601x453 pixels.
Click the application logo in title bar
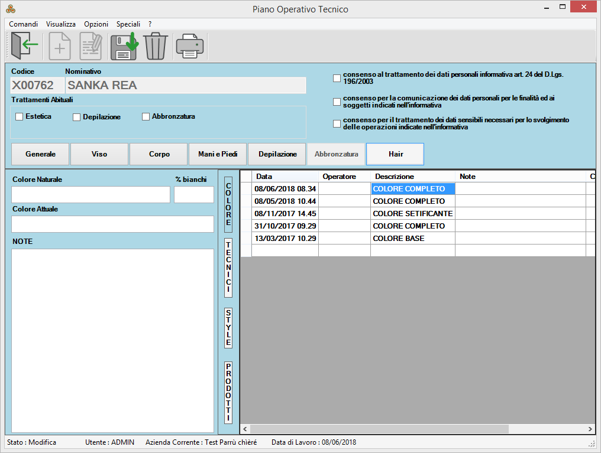10,9
